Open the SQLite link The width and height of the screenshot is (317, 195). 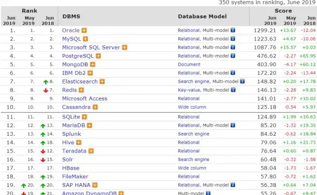[x=71, y=117]
